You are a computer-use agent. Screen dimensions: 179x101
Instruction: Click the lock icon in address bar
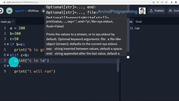click(x=4, y=2)
